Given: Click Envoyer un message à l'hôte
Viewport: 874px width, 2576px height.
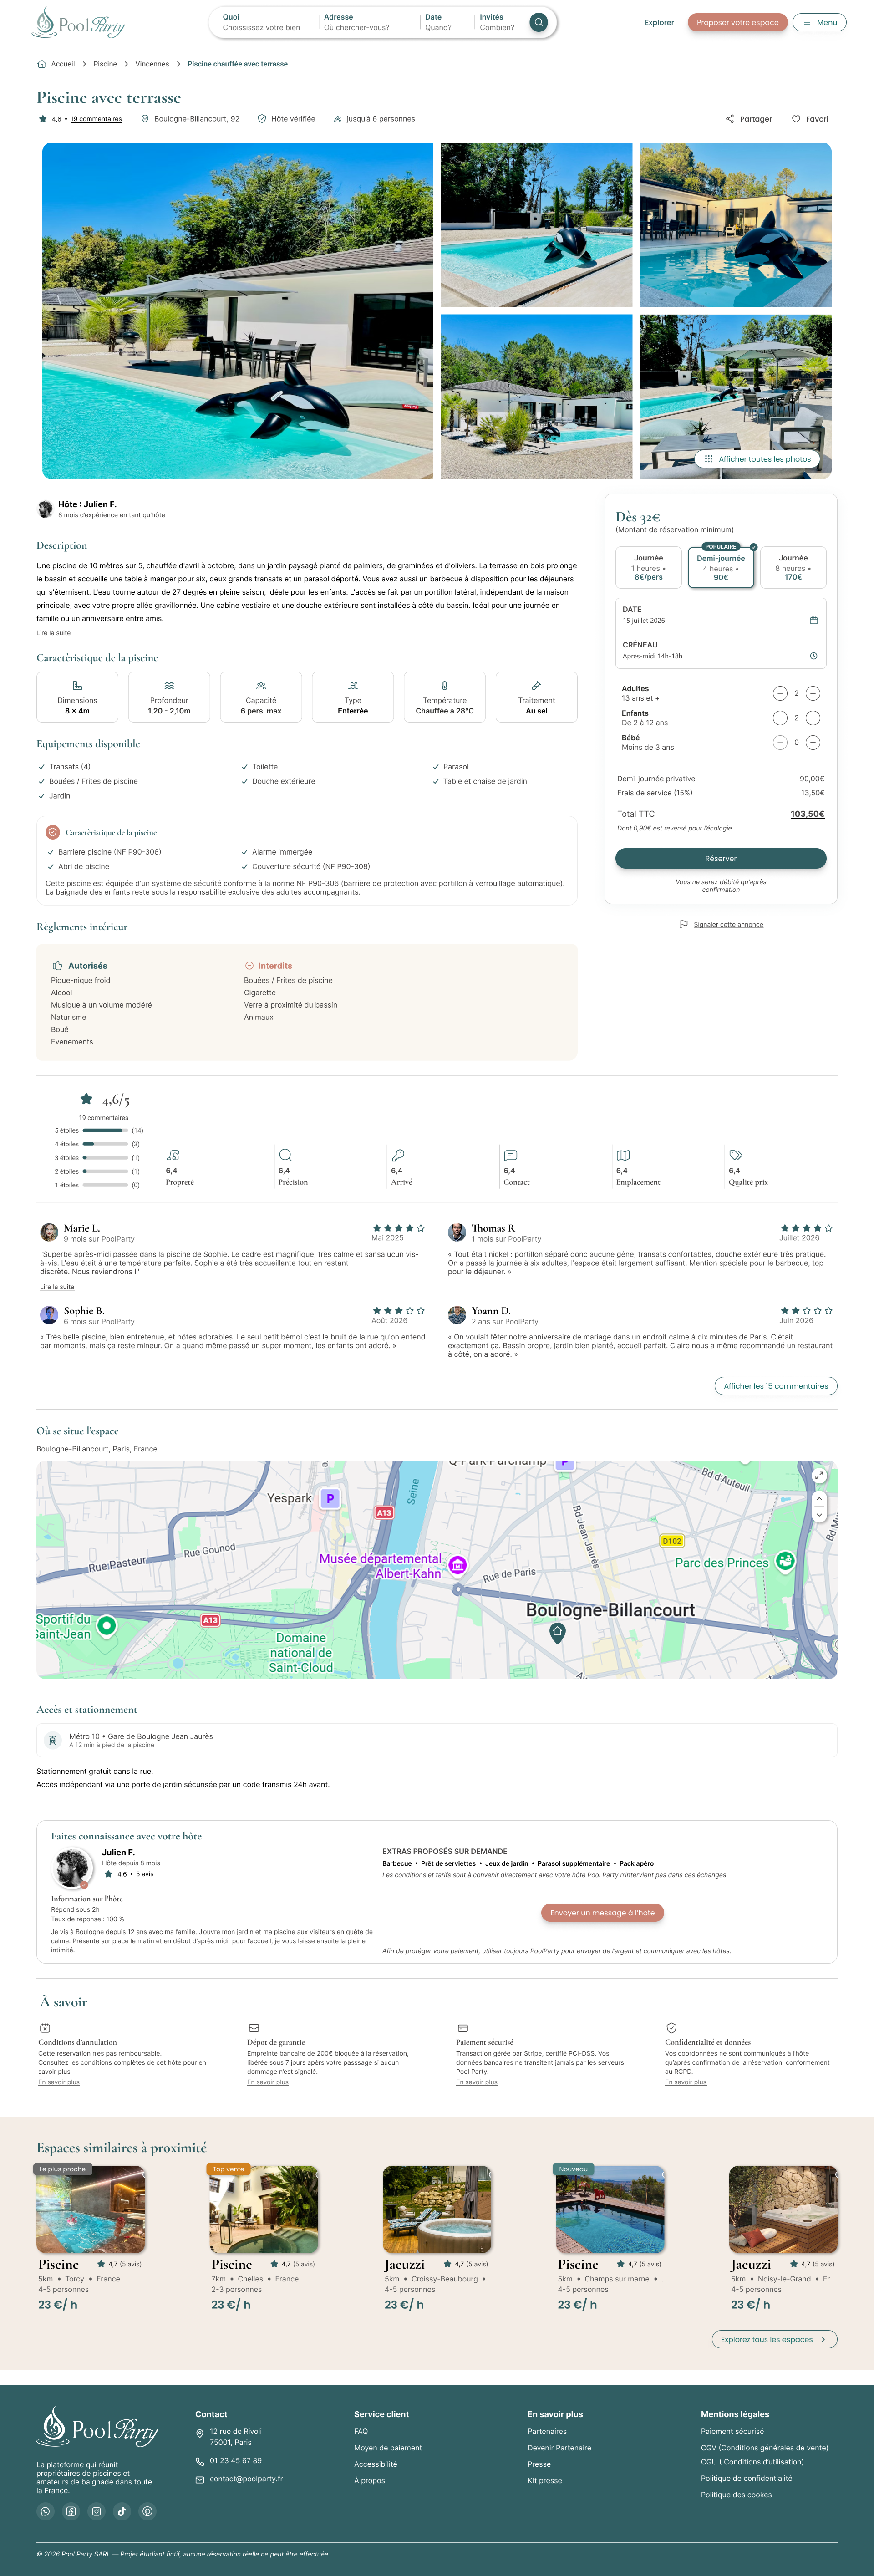Looking at the screenshot, I should pos(602,1912).
